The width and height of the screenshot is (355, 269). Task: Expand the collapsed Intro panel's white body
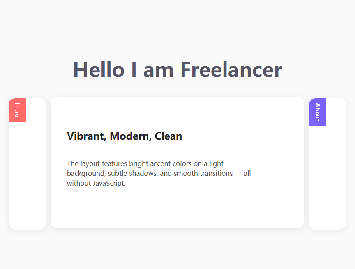27,177
